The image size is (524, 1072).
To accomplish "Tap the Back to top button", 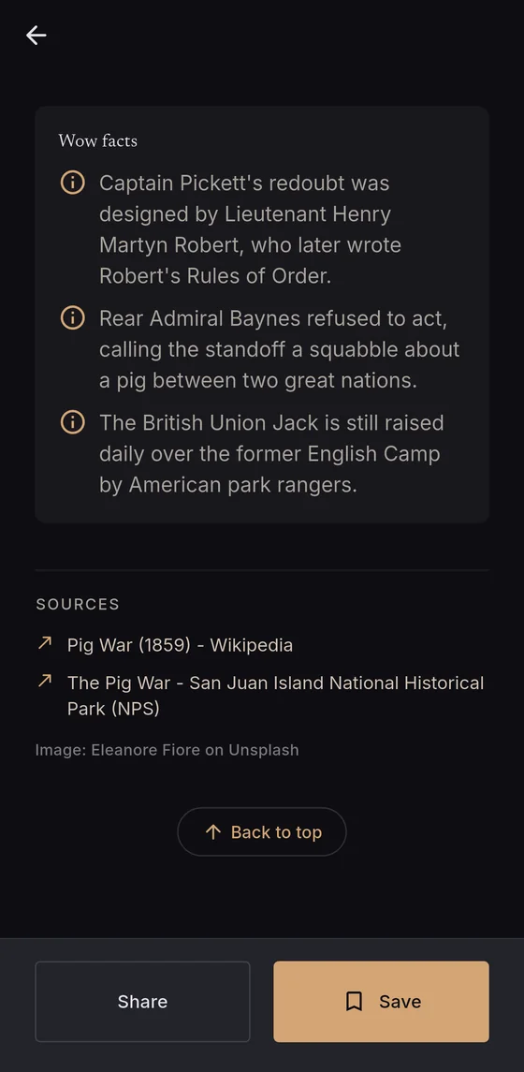I will pos(262,832).
